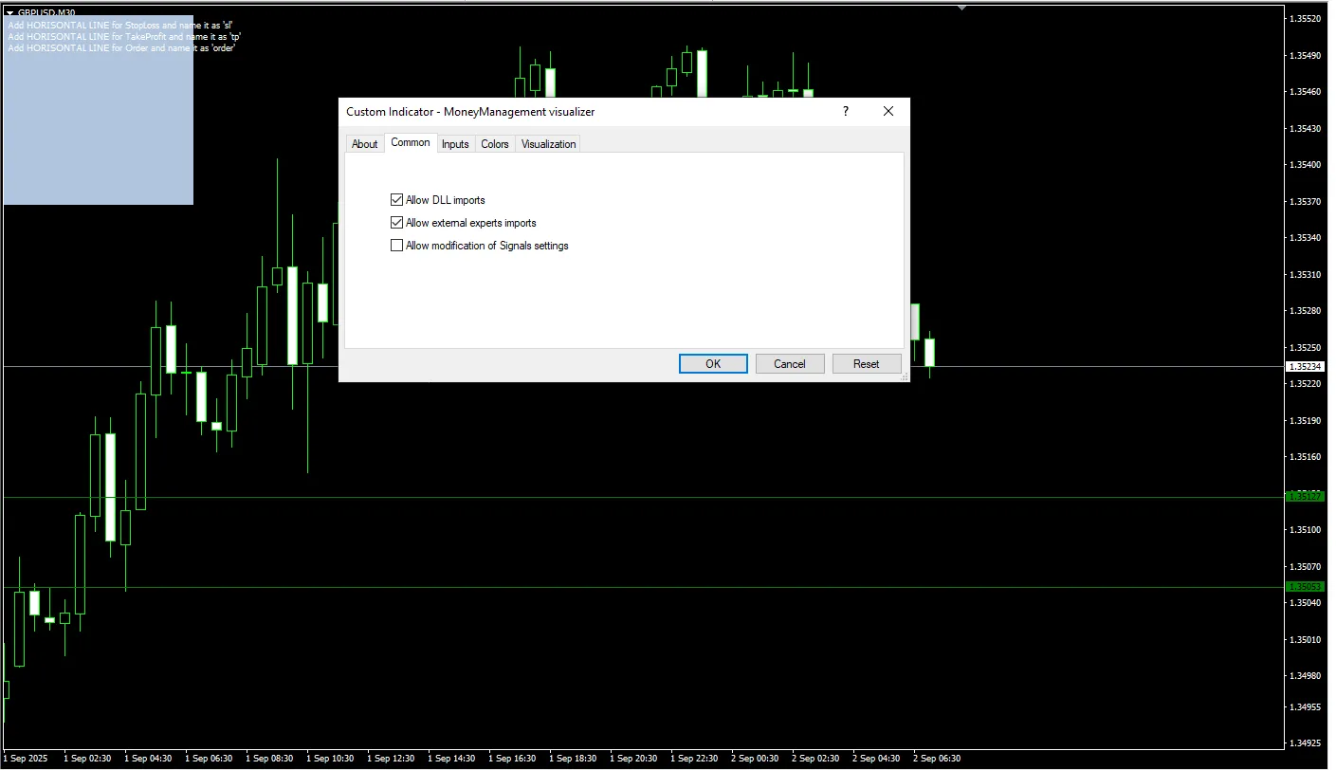This screenshot has height=770, width=1336.
Task: Click the dialog title 'MoneyManagement visualizer'
Action: (518, 112)
